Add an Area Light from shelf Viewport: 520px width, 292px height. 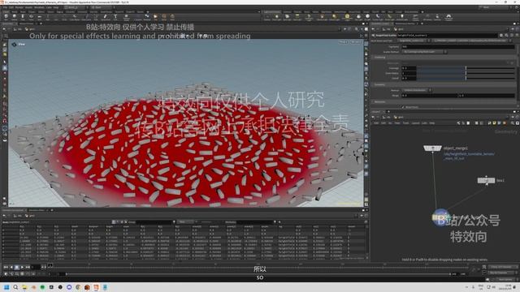pyautogui.click(x=297, y=16)
